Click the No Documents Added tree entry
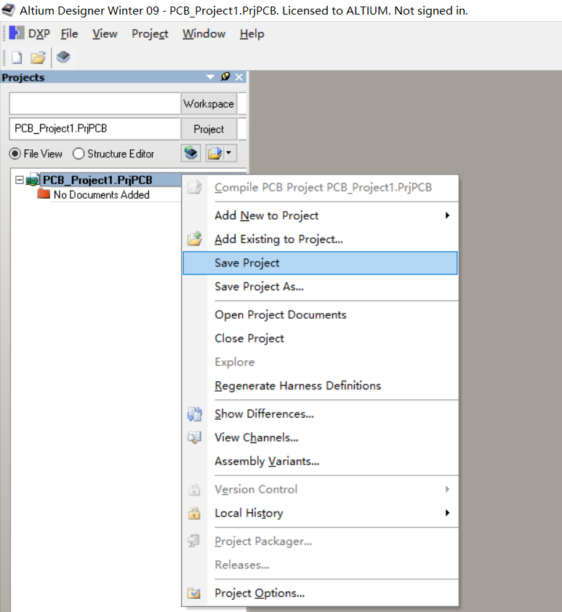This screenshot has width=562, height=612. [101, 194]
